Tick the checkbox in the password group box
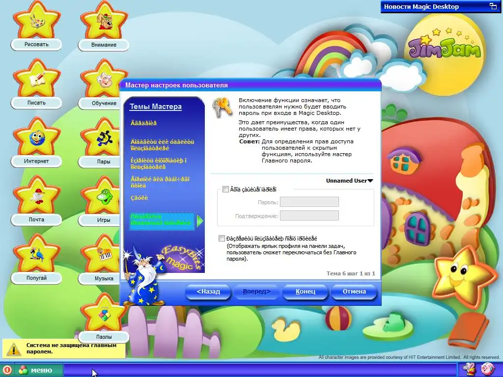 (225, 189)
